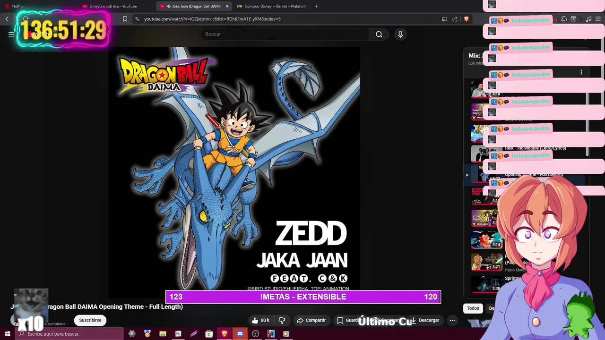This screenshot has height=340, width=605.
Task: Open Microsoft Store from taskbar
Action: click(x=209, y=334)
